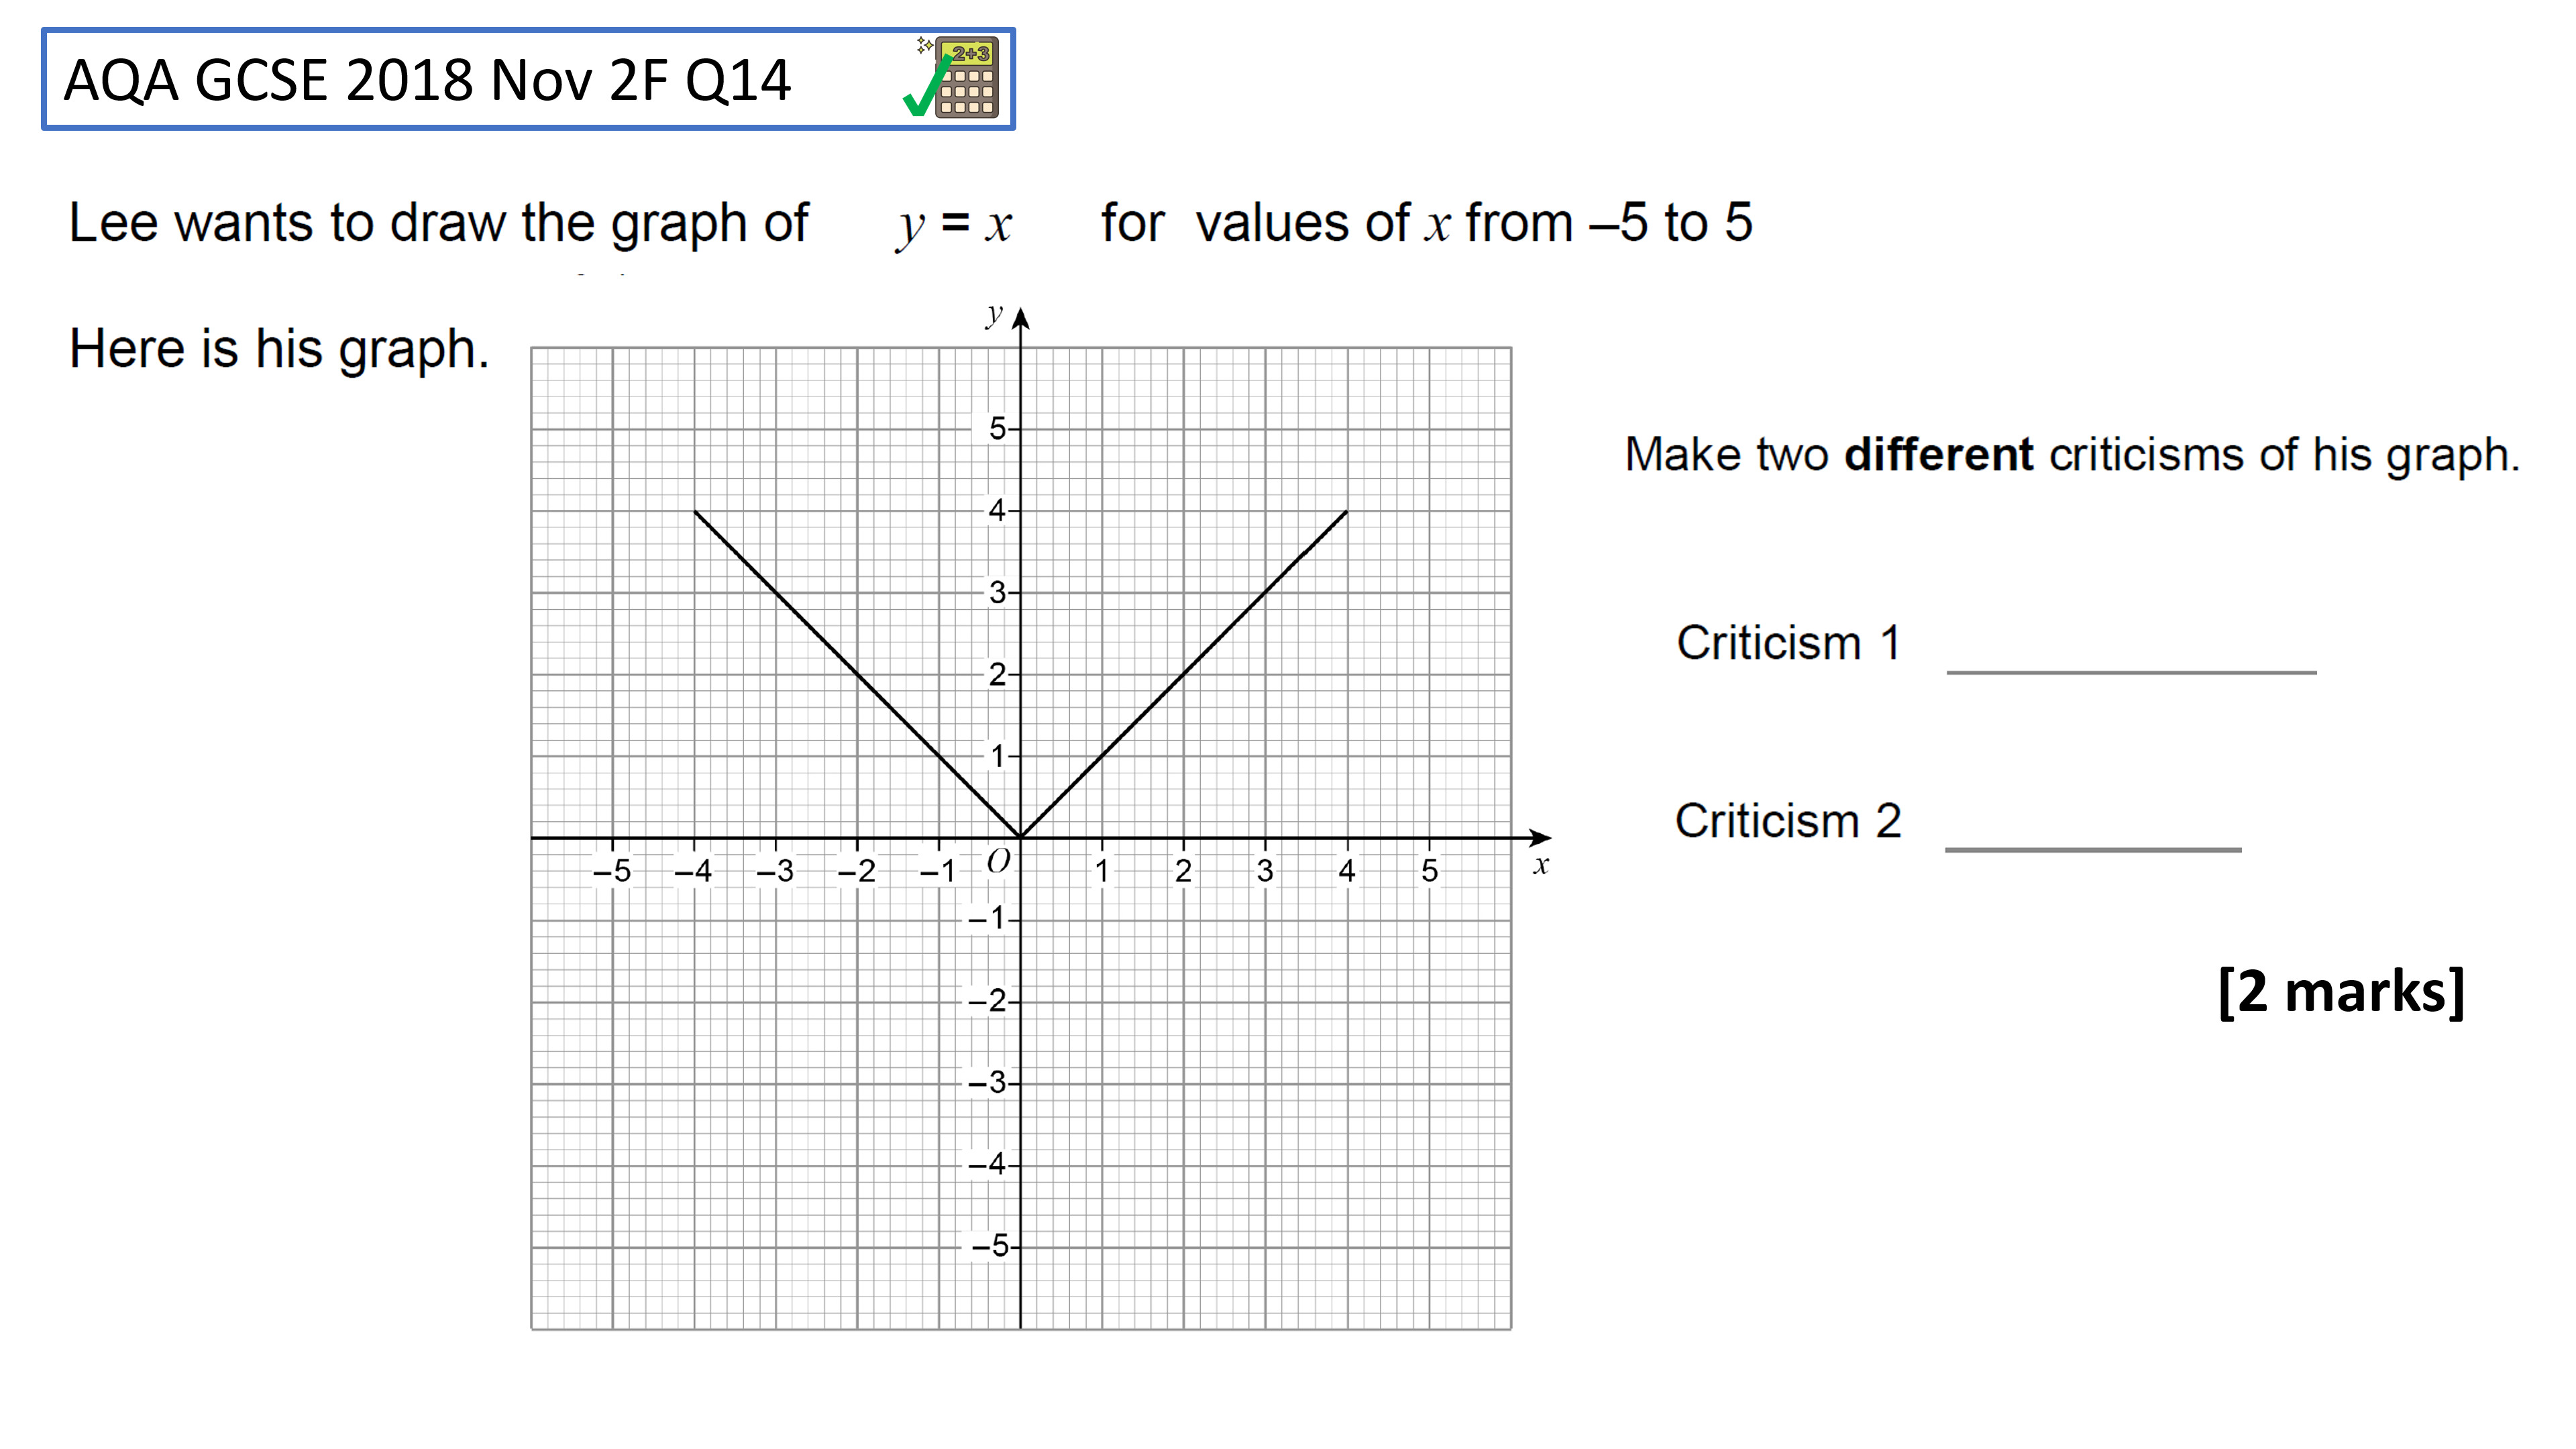2576x1449 pixels.
Task: Click the 5 label on x-axis
Action: point(1430,871)
